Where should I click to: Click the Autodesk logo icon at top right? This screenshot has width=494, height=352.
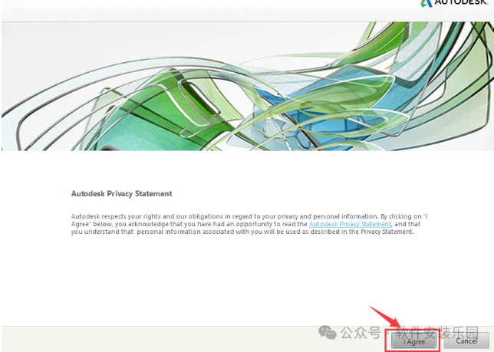coord(426,3)
